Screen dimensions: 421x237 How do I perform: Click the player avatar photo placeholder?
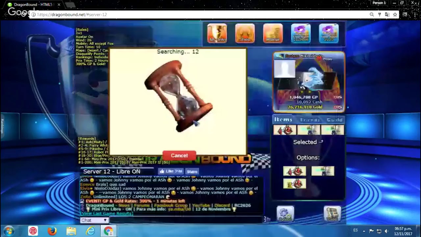click(x=285, y=69)
